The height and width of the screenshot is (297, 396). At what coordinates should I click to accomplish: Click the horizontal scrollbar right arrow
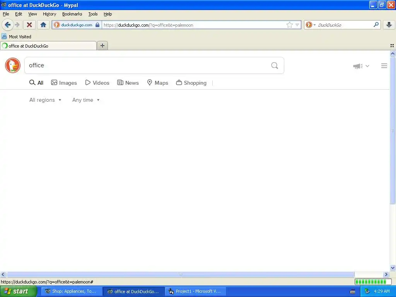click(x=386, y=274)
